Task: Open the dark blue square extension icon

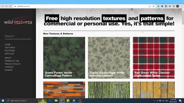Action: coord(166,6)
